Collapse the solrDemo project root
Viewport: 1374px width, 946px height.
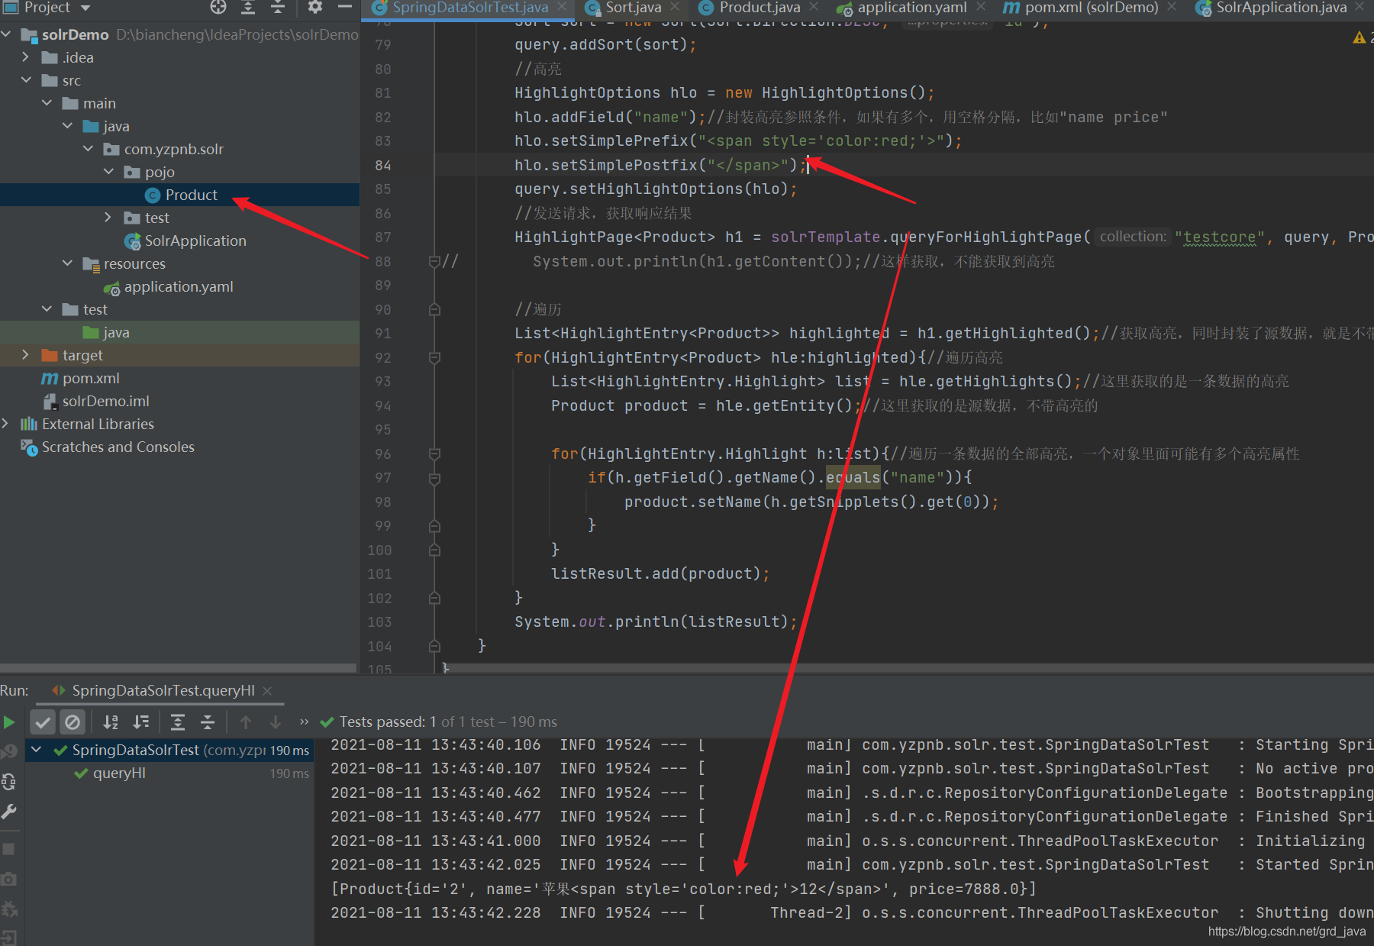[6, 34]
